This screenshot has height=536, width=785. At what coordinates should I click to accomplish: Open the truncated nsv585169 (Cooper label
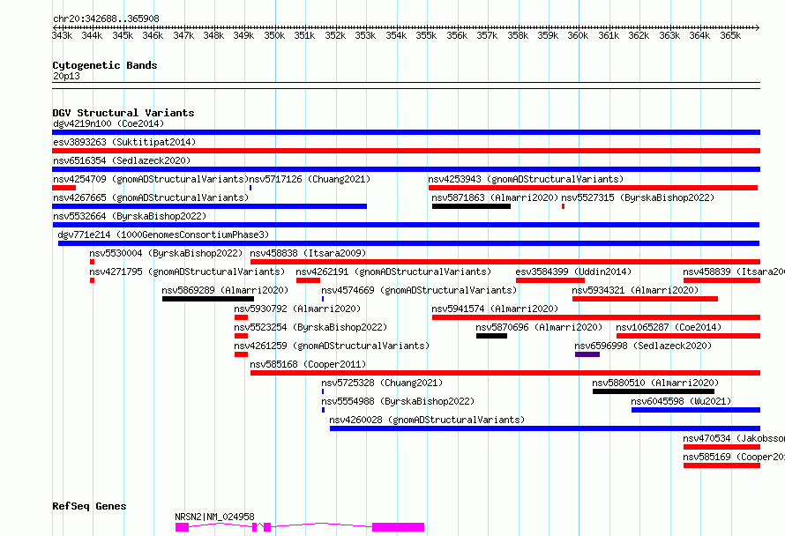[734, 457]
